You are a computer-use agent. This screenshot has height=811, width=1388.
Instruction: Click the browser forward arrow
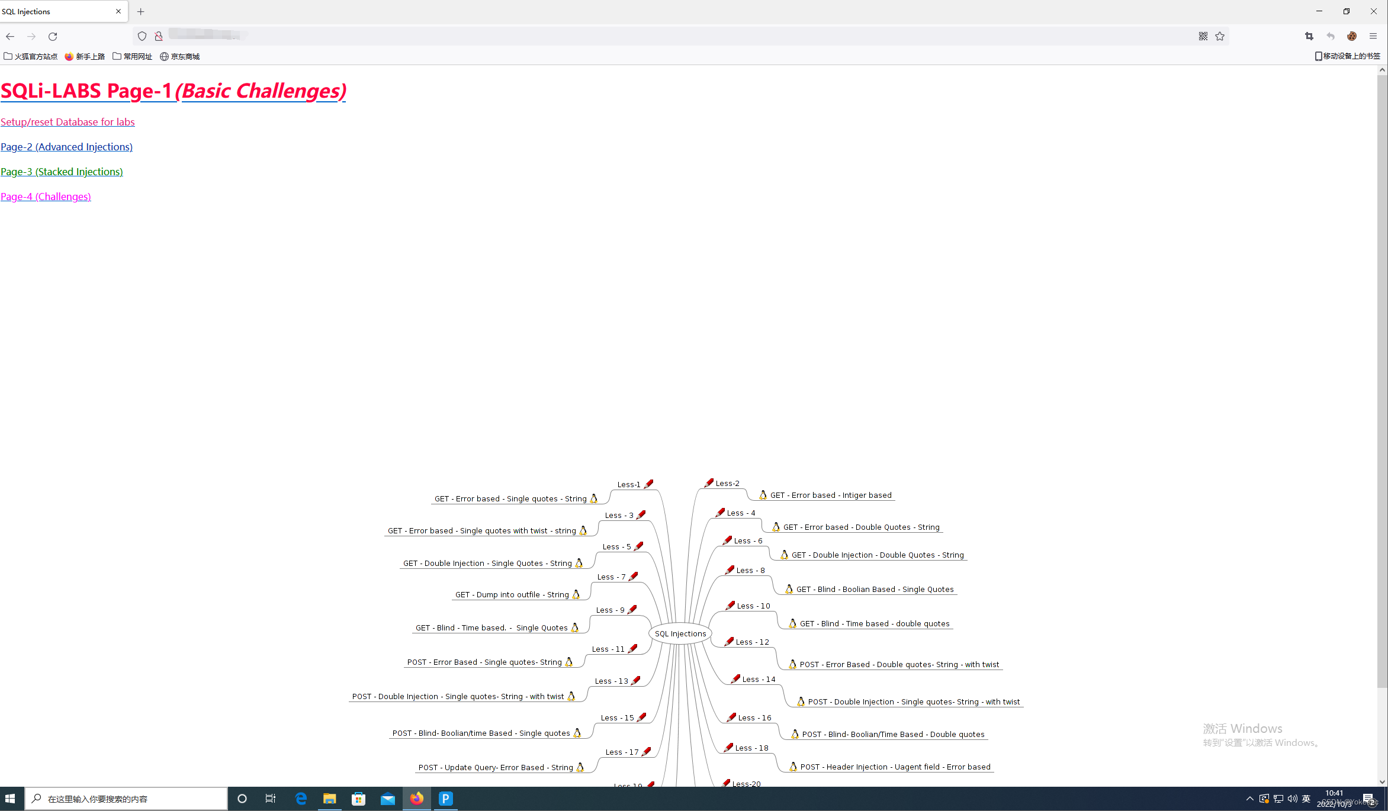click(31, 36)
